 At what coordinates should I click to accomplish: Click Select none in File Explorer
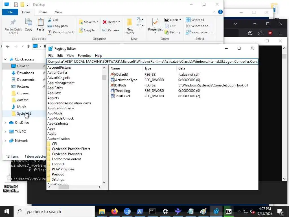197,26
